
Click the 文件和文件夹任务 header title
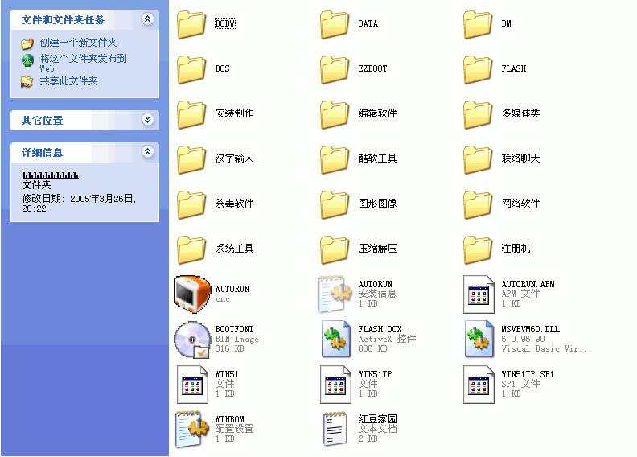point(63,20)
